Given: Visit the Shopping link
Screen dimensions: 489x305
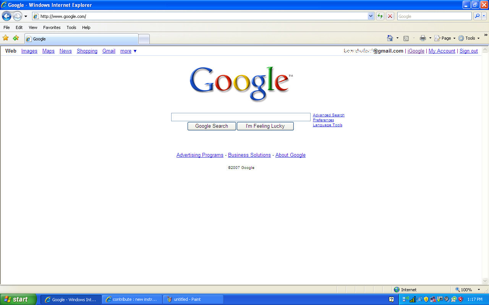Looking at the screenshot, I should tap(87, 51).
